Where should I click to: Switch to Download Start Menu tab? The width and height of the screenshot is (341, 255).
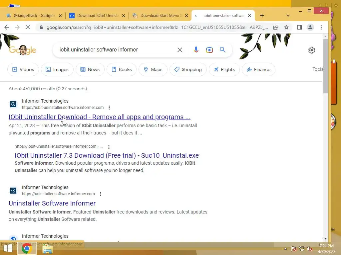pyautogui.click(x=160, y=16)
